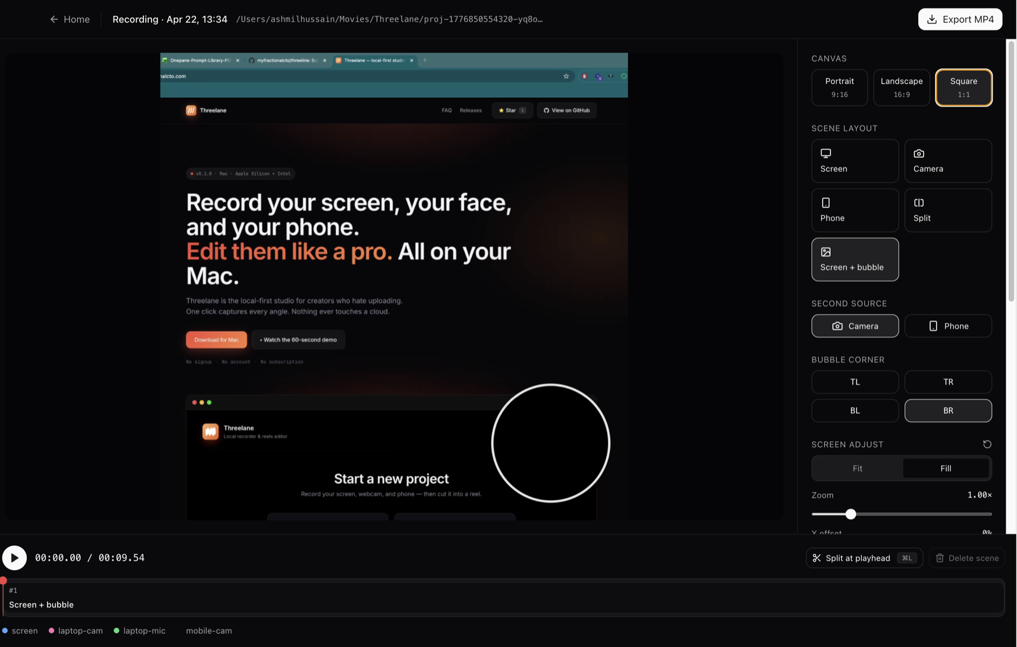Click the Screen Adjust reset icon
1017x647 pixels.
[986, 444]
